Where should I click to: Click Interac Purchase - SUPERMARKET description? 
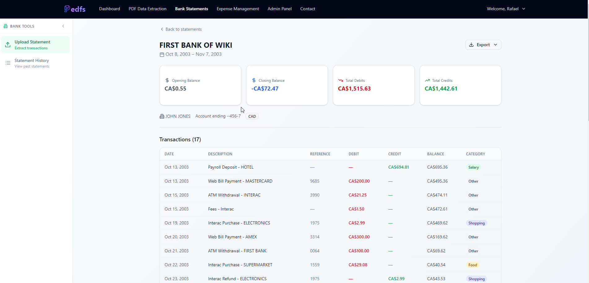[240, 265]
